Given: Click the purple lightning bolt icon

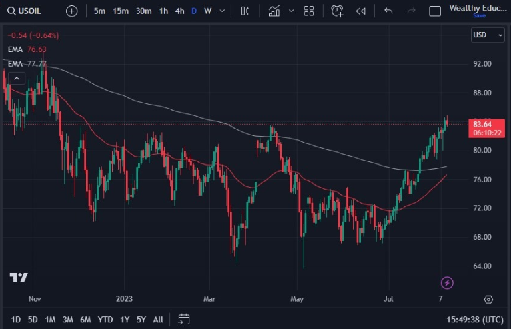Looking at the screenshot, I should (448, 283).
